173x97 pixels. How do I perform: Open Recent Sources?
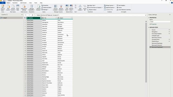[13, 8]
